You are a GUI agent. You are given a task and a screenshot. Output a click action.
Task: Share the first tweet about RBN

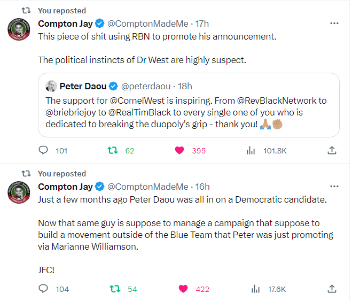332,151
